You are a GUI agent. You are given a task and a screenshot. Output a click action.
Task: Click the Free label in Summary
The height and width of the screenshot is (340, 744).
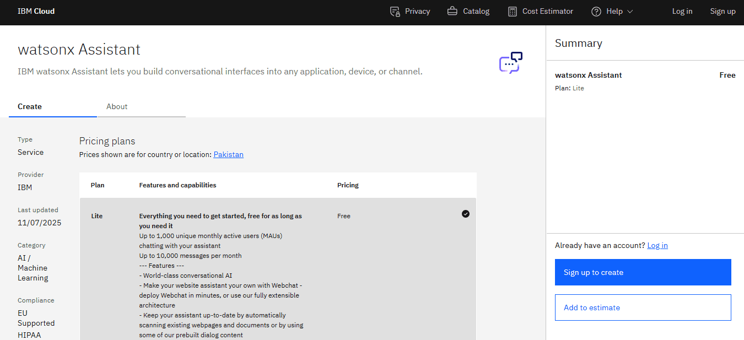pyautogui.click(x=727, y=75)
